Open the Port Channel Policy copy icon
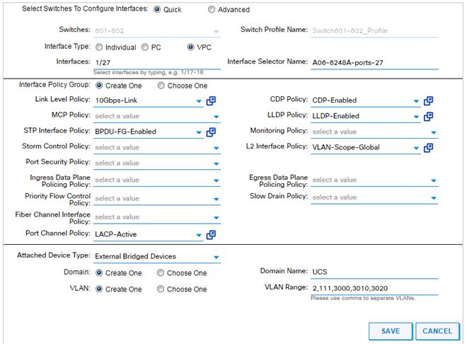 tap(211, 235)
